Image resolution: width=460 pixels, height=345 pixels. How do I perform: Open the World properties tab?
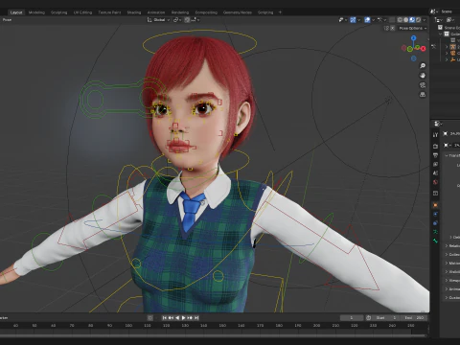[x=435, y=182]
